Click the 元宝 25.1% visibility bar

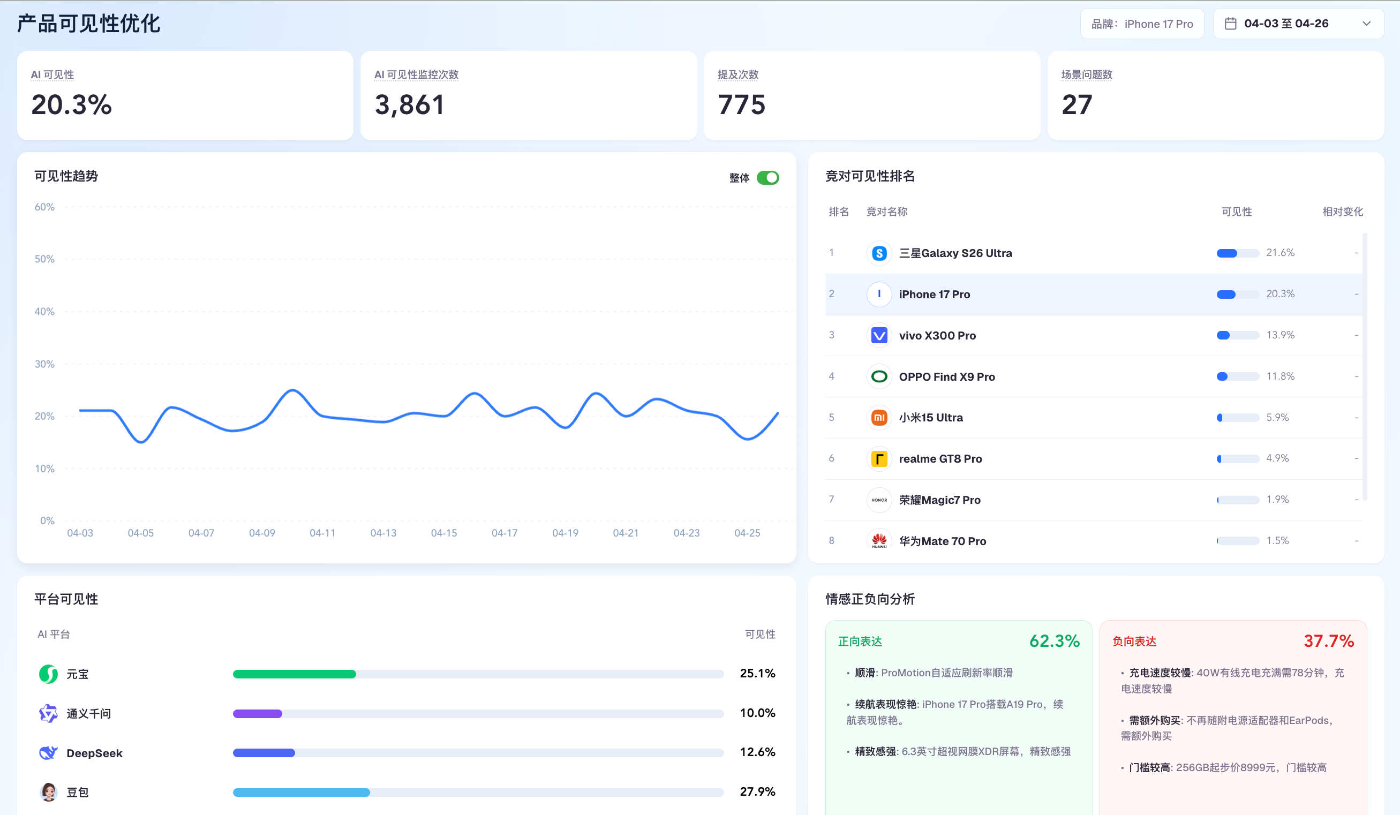pyautogui.click(x=478, y=674)
